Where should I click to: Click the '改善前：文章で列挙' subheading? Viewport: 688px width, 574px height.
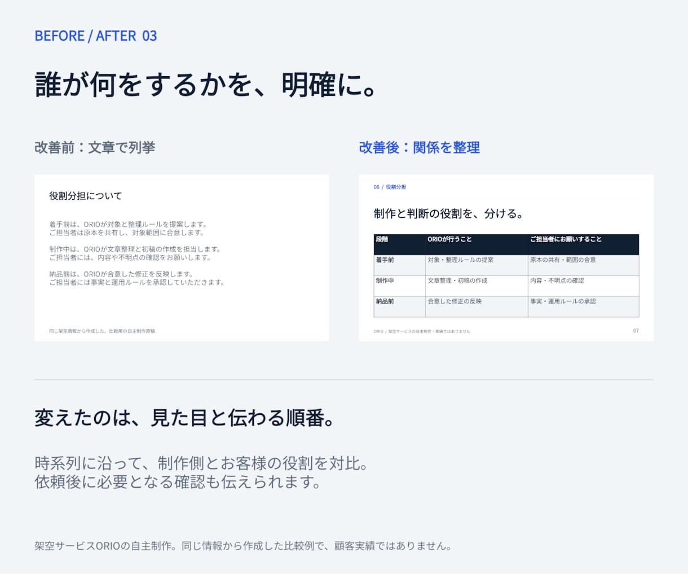[x=95, y=147]
